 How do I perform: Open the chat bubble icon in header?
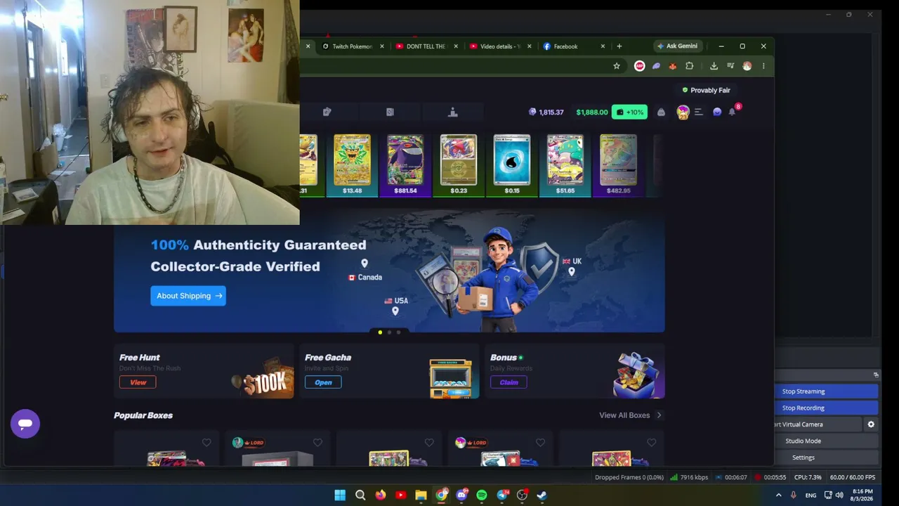click(x=717, y=112)
